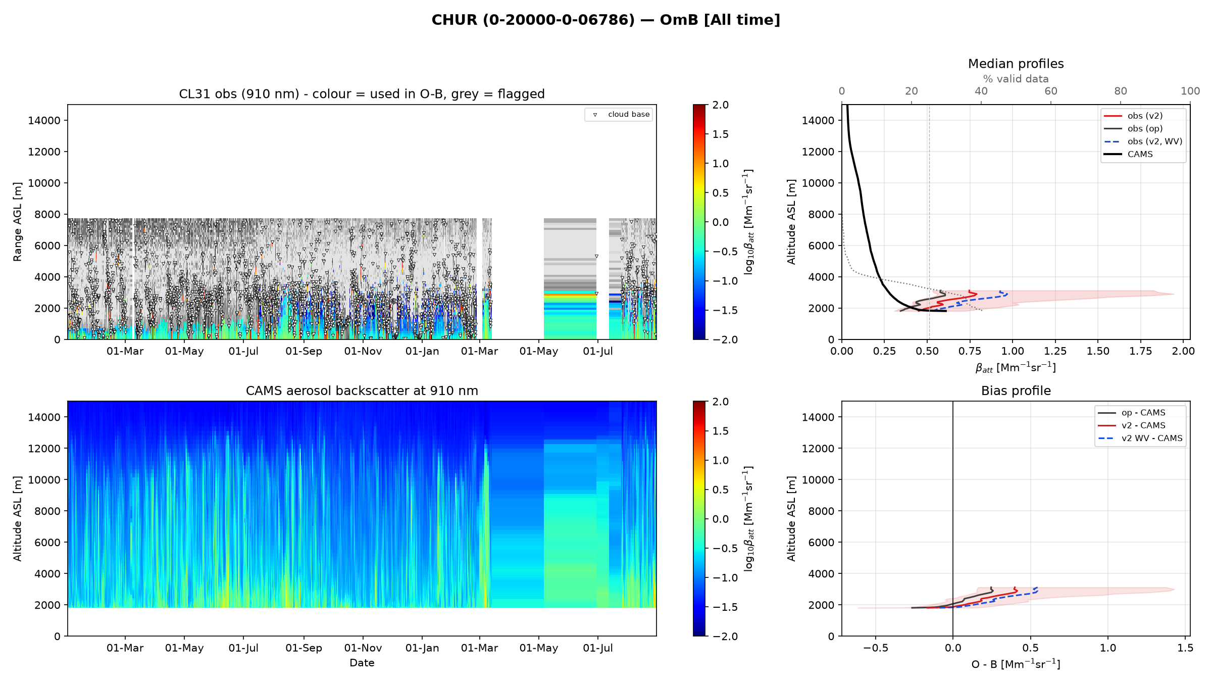1212x682 pixels.
Task: Click "01-Nov" on the CL31 obs date axis
Action: pos(363,351)
